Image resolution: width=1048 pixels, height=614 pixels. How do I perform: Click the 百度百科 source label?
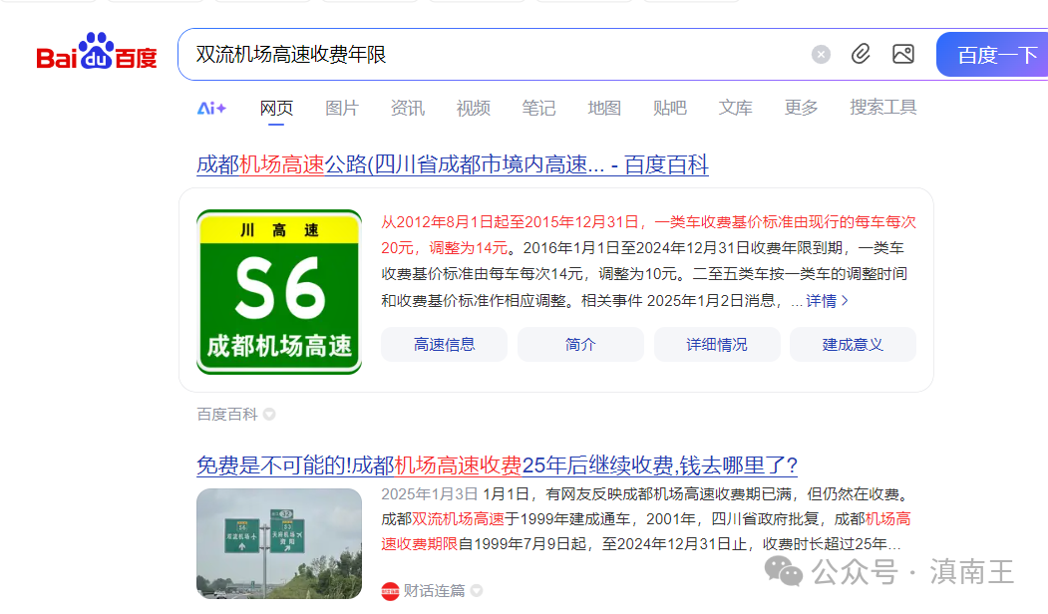click(227, 415)
